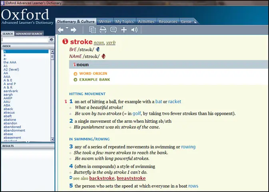Switch to the iWriter tab
269x192 pixels.
(105, 22)
